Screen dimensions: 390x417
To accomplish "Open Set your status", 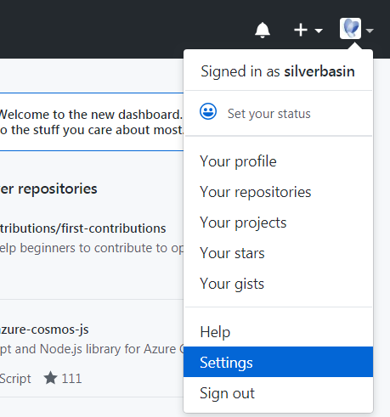I will click(278, 114).
